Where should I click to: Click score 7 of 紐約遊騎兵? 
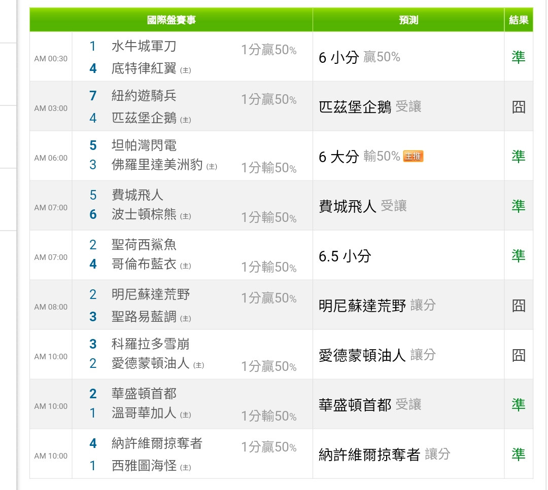point(93,96)
